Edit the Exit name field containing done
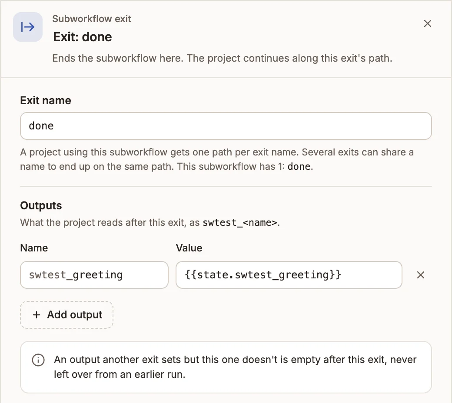Viewport: 452px width, 403px height. 226,126
